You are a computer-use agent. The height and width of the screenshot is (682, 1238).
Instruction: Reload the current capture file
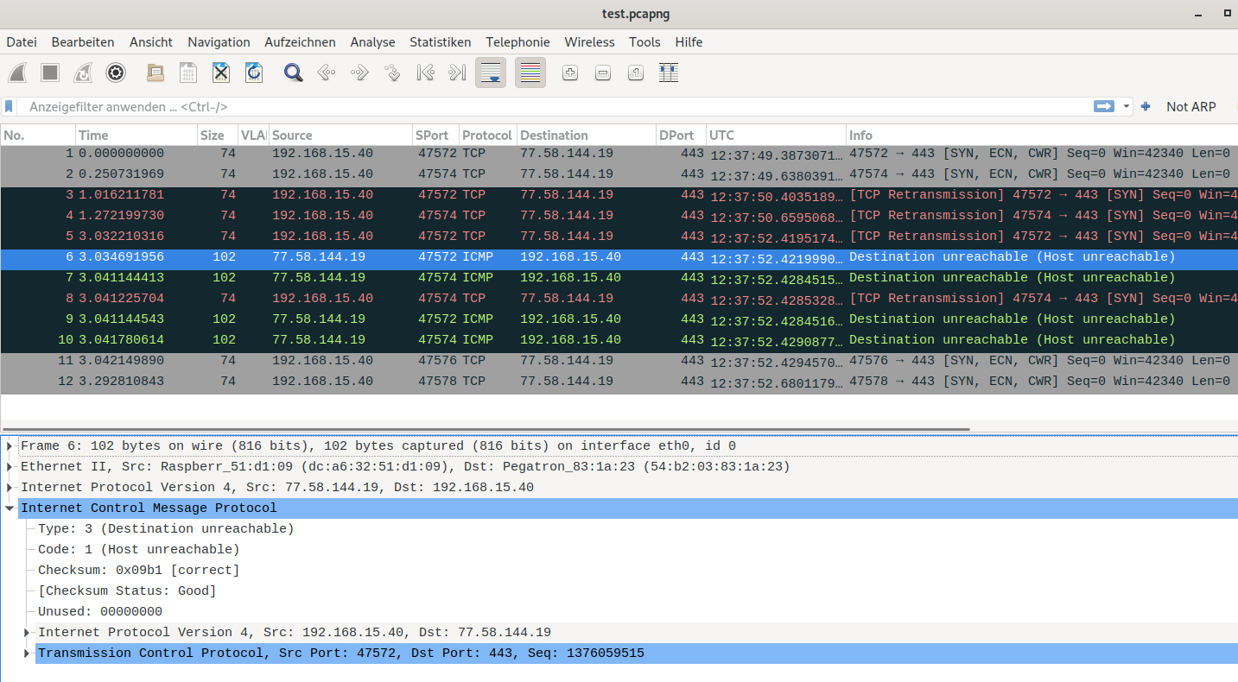tap(253, 73)
